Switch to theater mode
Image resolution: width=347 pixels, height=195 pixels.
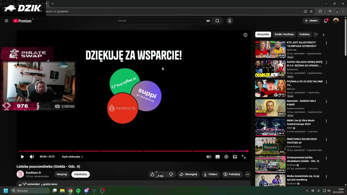click(x=235, y=157)
